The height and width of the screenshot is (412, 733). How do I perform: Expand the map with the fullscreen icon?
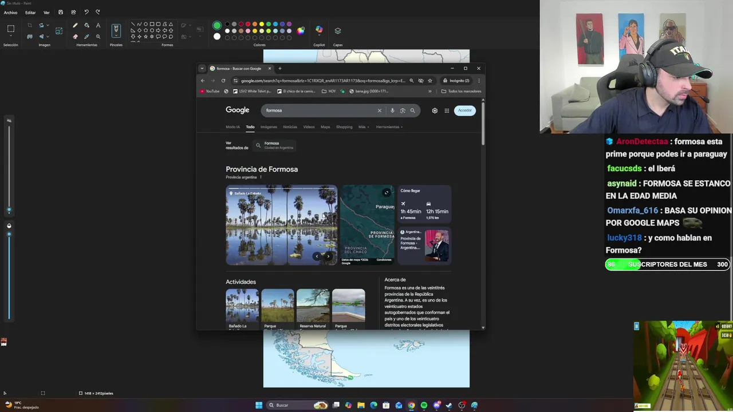click(x=387, y=192)
